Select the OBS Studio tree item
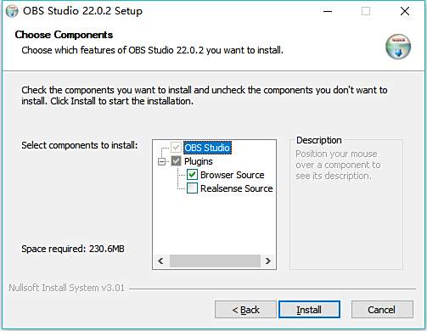 coord(207,148)
